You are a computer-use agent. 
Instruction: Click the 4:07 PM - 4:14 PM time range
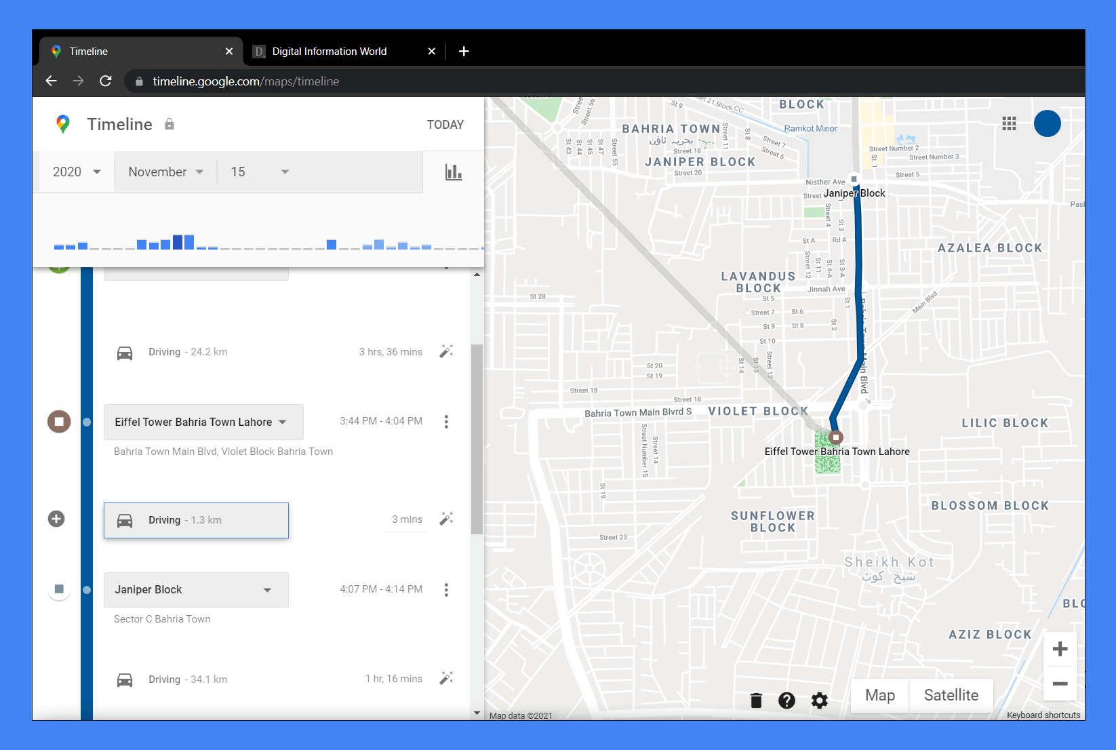381,589
